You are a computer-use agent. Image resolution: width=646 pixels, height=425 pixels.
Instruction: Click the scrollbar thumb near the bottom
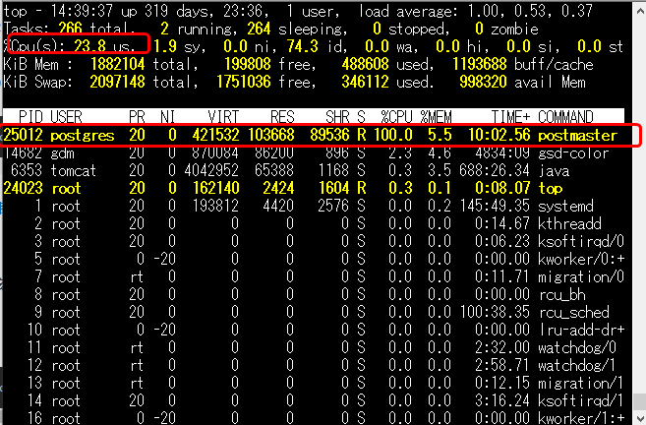click(640, 401)
